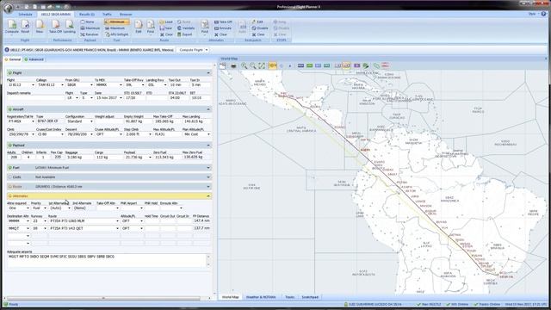Click the print icon on map toolbar
The image size is (551, 310).
pos(233,65)
